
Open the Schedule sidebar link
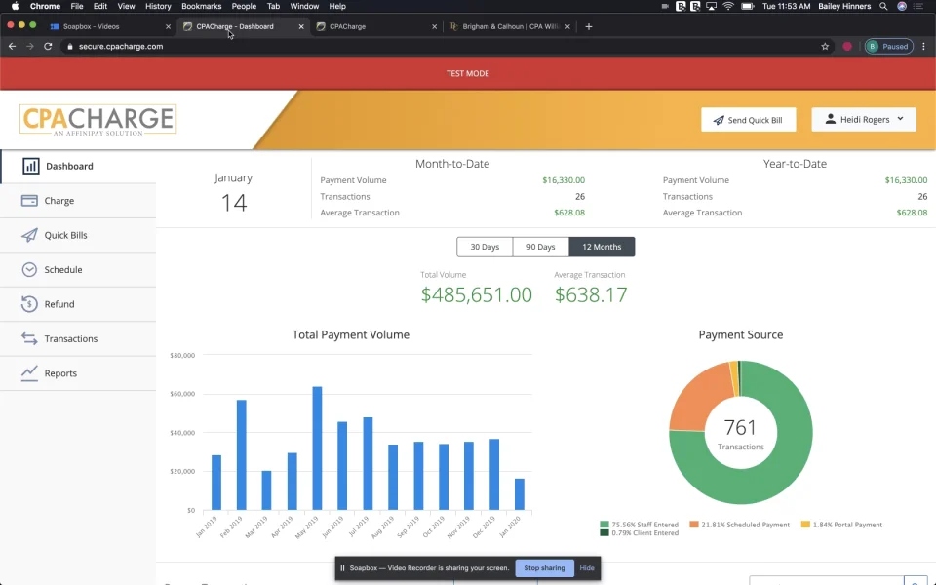[x=78, y=270]
